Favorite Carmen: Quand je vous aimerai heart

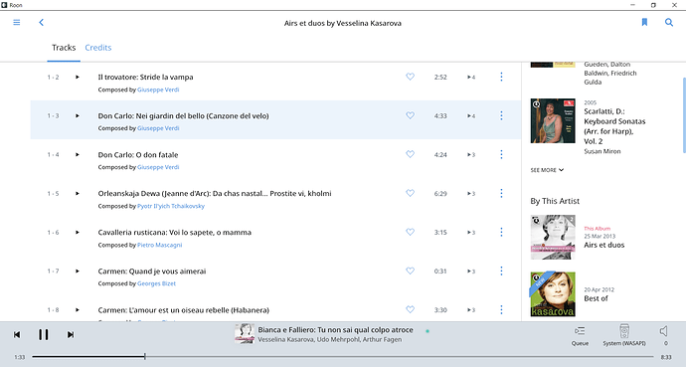410,271
